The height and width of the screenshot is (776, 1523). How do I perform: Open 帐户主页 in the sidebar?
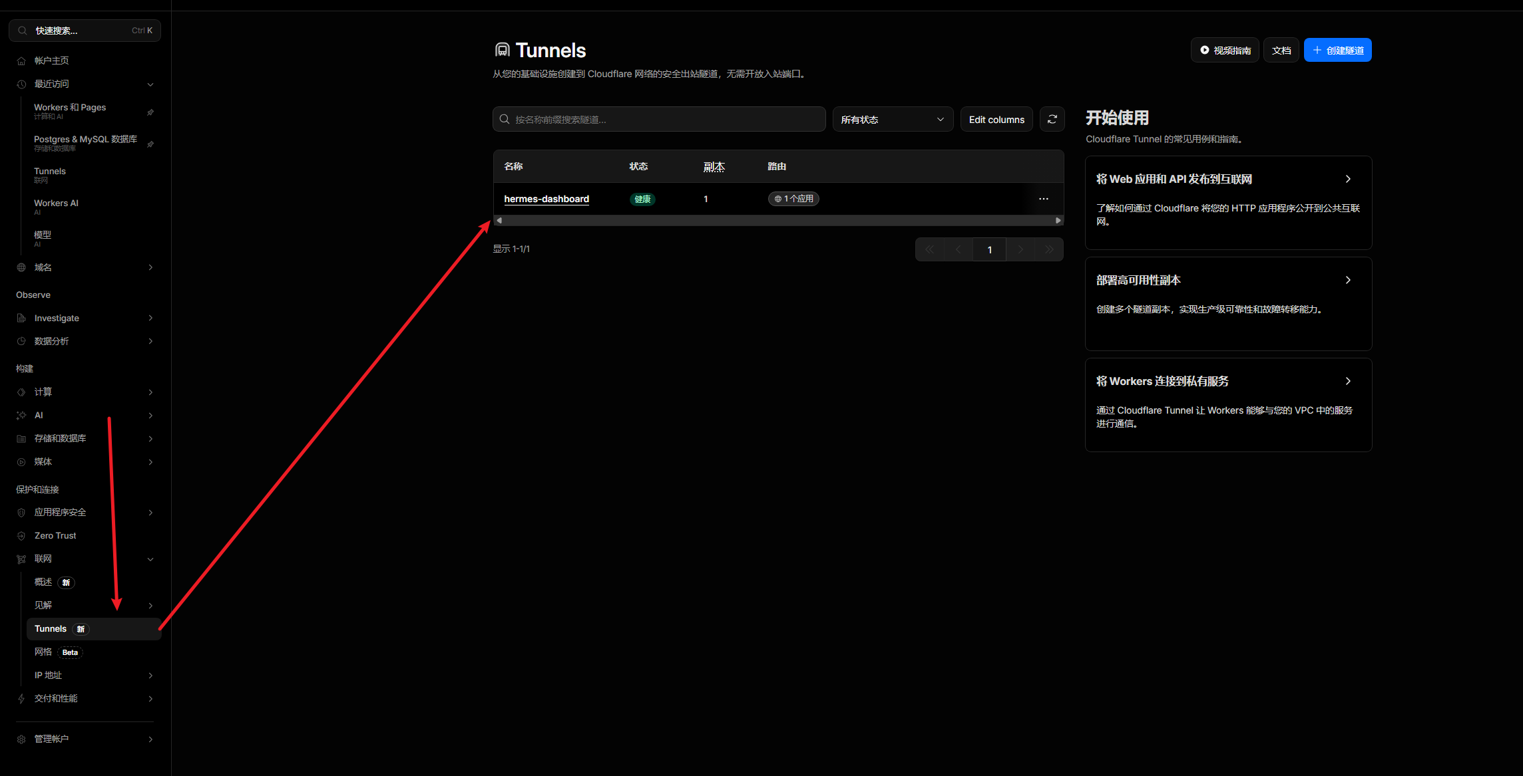point(51,61)
